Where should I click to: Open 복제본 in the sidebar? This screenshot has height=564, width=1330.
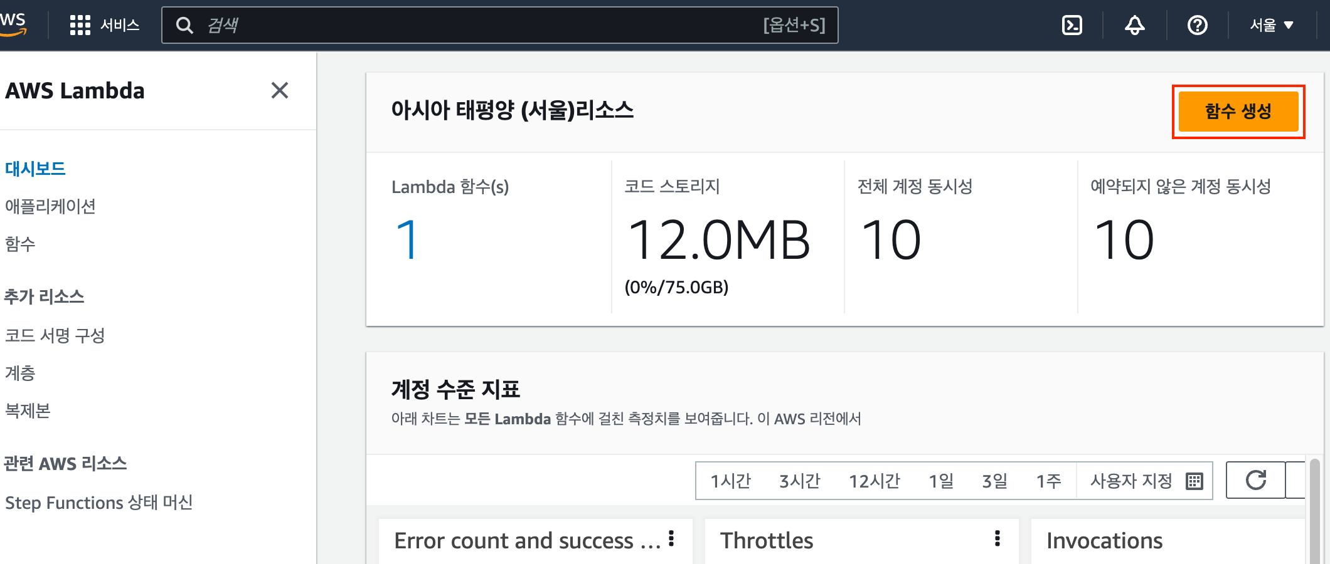28,410
